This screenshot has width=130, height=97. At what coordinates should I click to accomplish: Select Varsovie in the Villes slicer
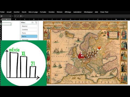pos(29,39)
